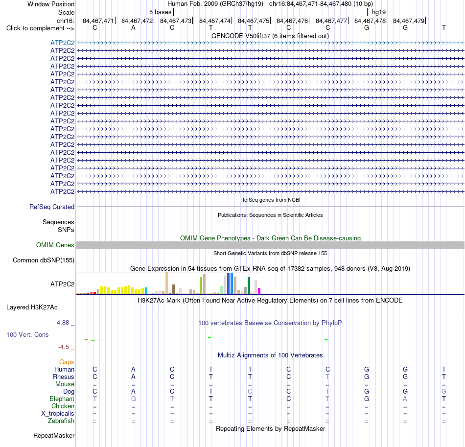Click the Elephant species row label
This screenshot has height=447, width=465.
[x=62, y=399]
